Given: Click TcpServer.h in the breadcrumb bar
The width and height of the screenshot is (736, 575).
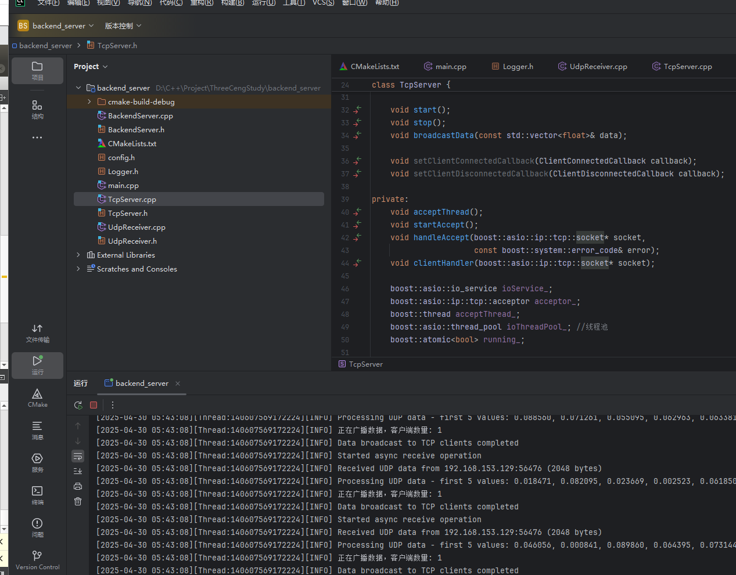Looking at the screenshot, I should [117, 45].
